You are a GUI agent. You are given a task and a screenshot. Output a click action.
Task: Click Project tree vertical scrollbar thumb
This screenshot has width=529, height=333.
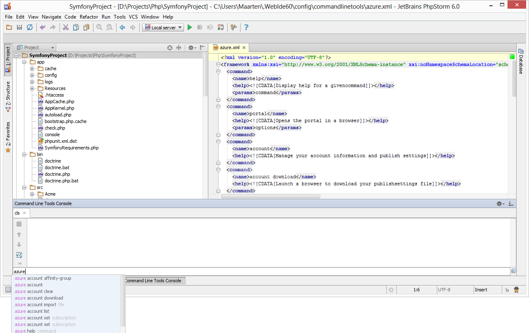(x=205, y=74)
